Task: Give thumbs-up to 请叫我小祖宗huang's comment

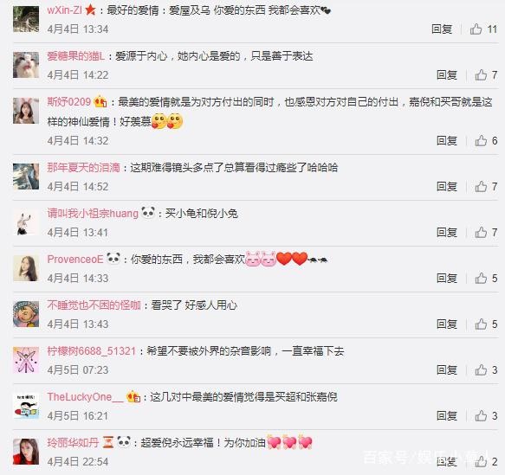Action: [481, 233]
